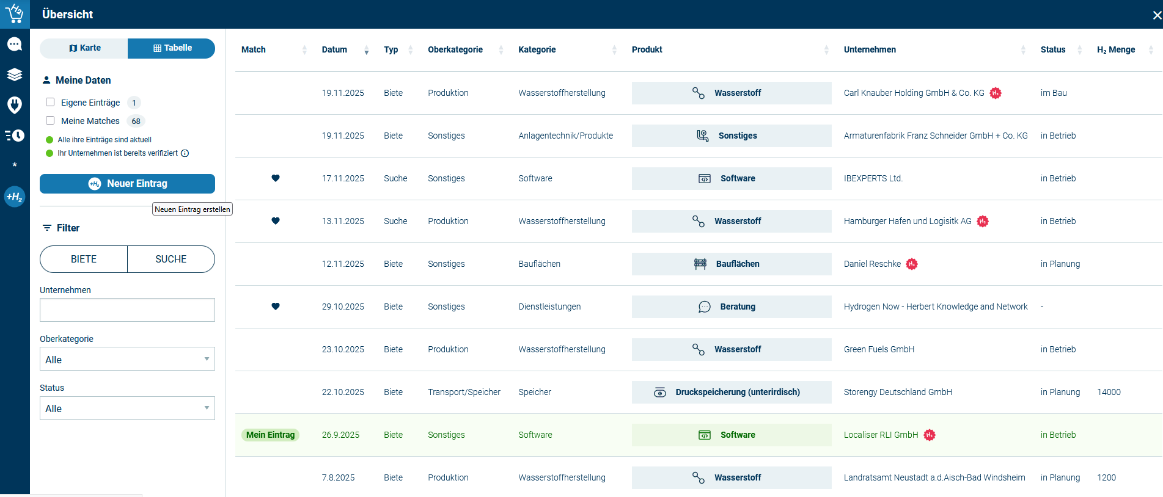Open the Oberkategorie dropdown
Image resolution: width=1163 pixels, height=497 pixels.
click(x=127, y=359)
